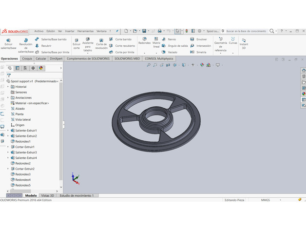Switch to the Croquis tab
Screen dimensions: 306x230
pos(27,58)
